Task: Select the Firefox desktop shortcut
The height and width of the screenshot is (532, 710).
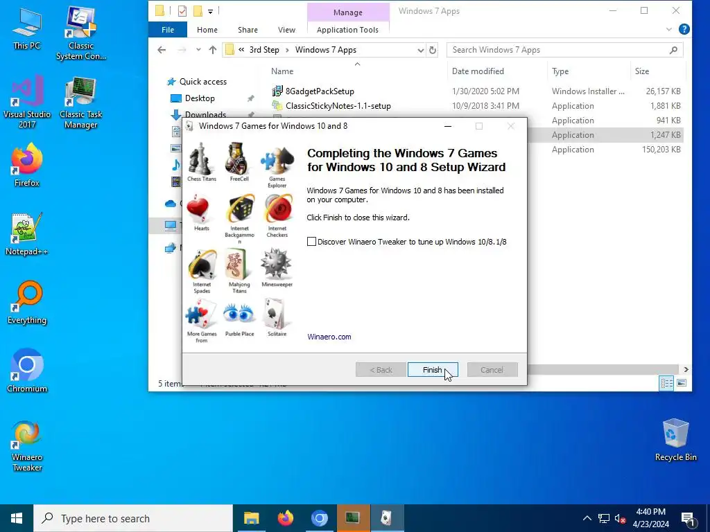Action: 27,165
